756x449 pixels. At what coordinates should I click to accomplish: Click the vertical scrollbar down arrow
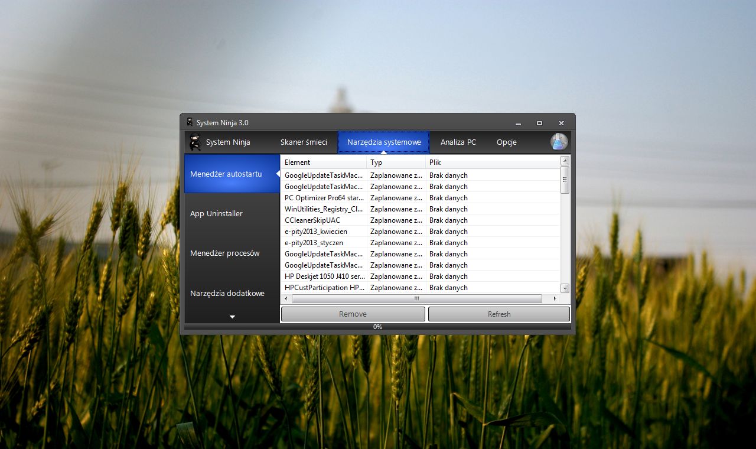tap(565, 288)
